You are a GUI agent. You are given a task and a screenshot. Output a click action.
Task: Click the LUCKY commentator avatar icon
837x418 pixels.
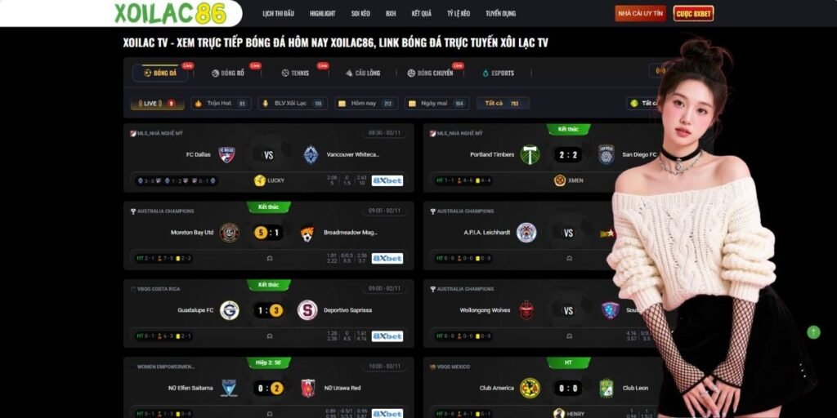tap(260, 180)
